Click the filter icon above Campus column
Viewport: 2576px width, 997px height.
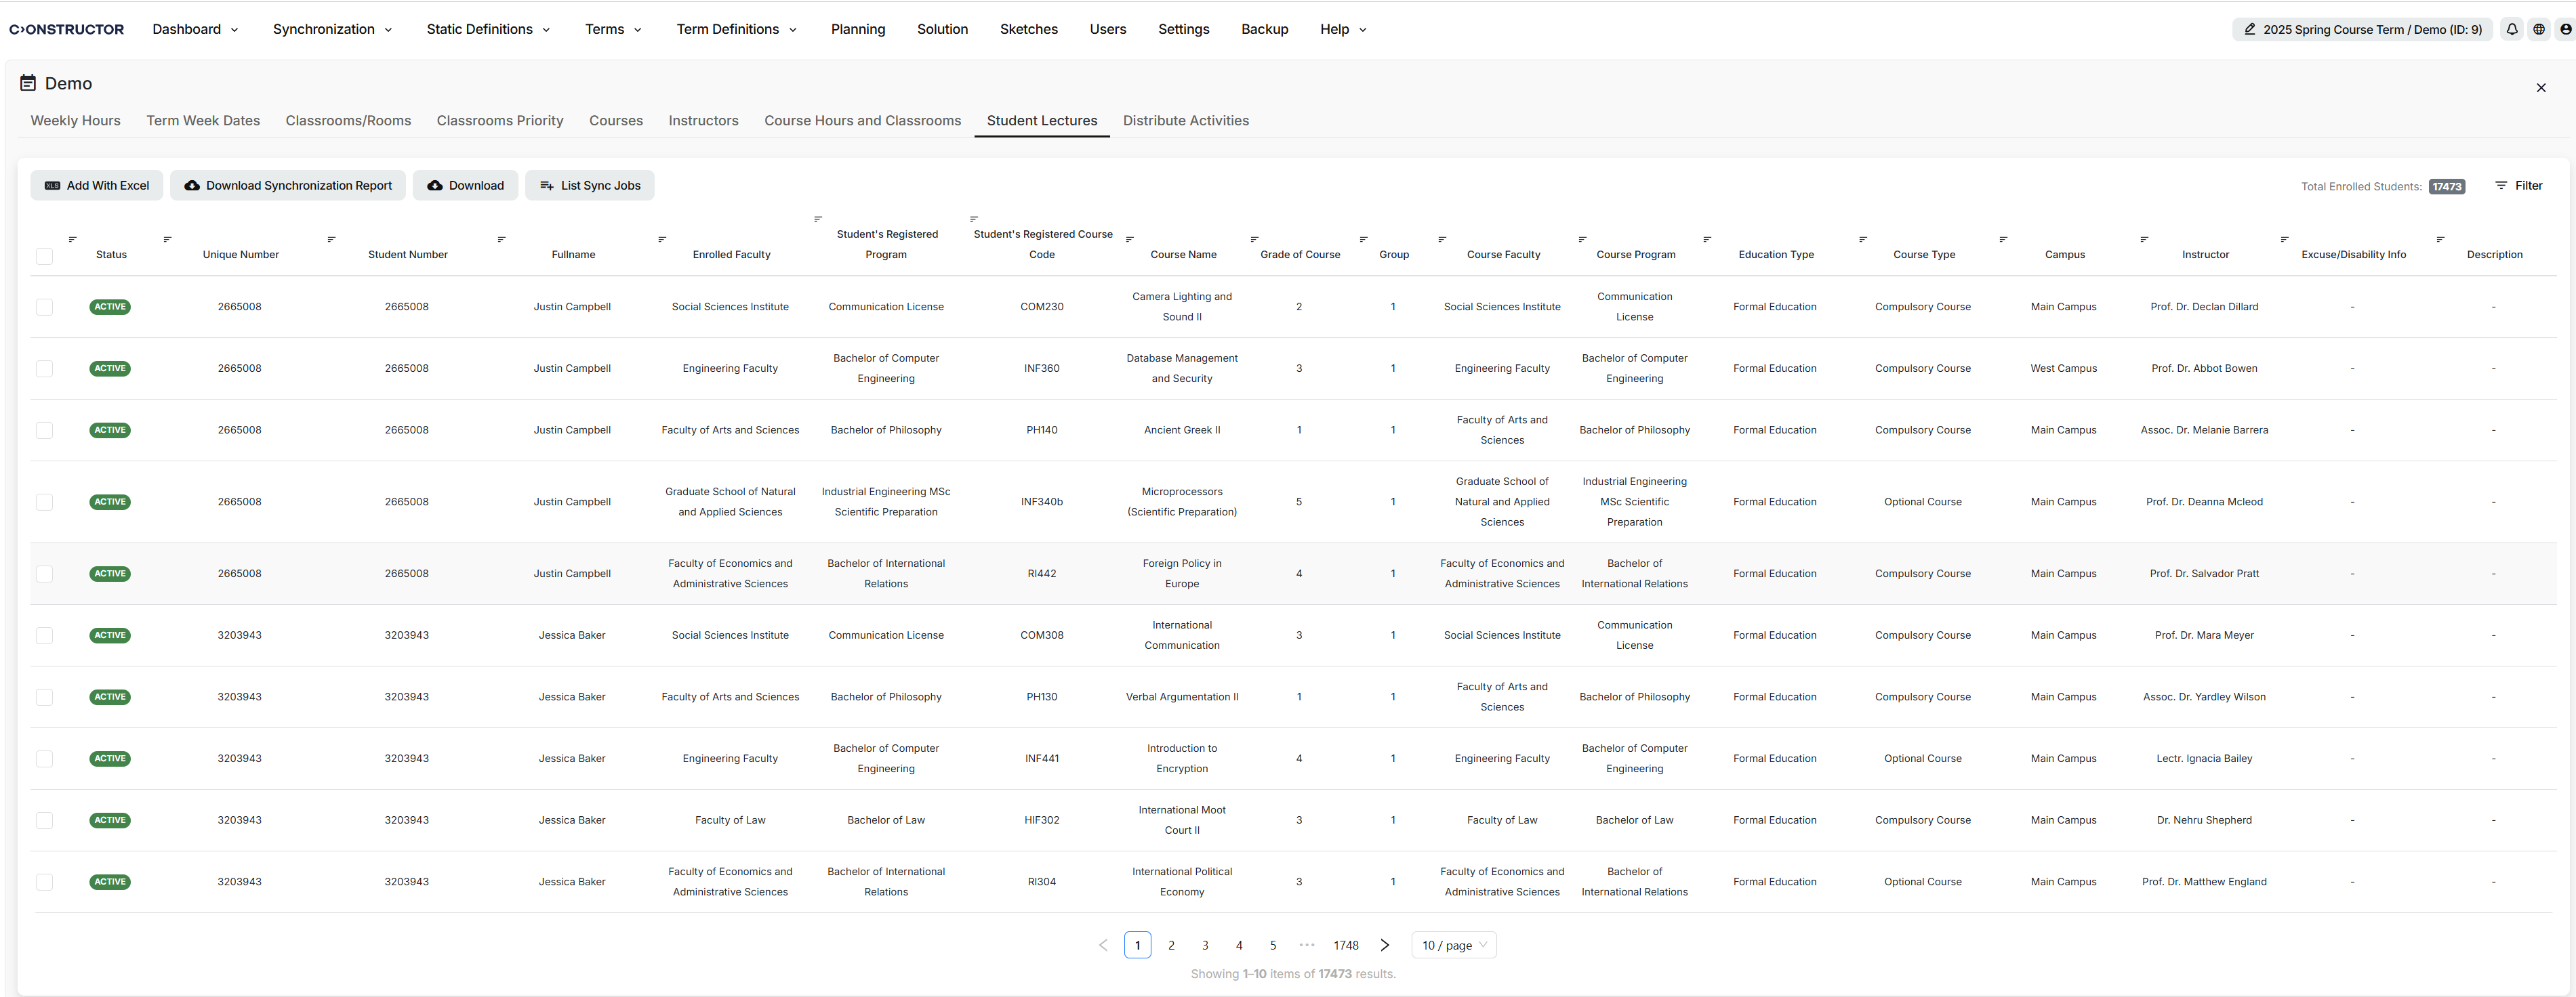(x=2004, y=240)
